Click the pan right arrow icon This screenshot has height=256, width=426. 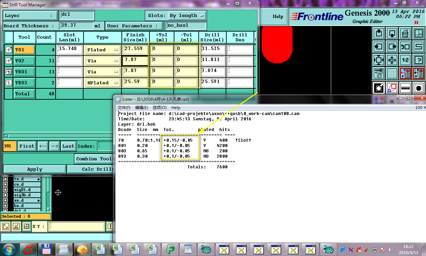point(392,47)
